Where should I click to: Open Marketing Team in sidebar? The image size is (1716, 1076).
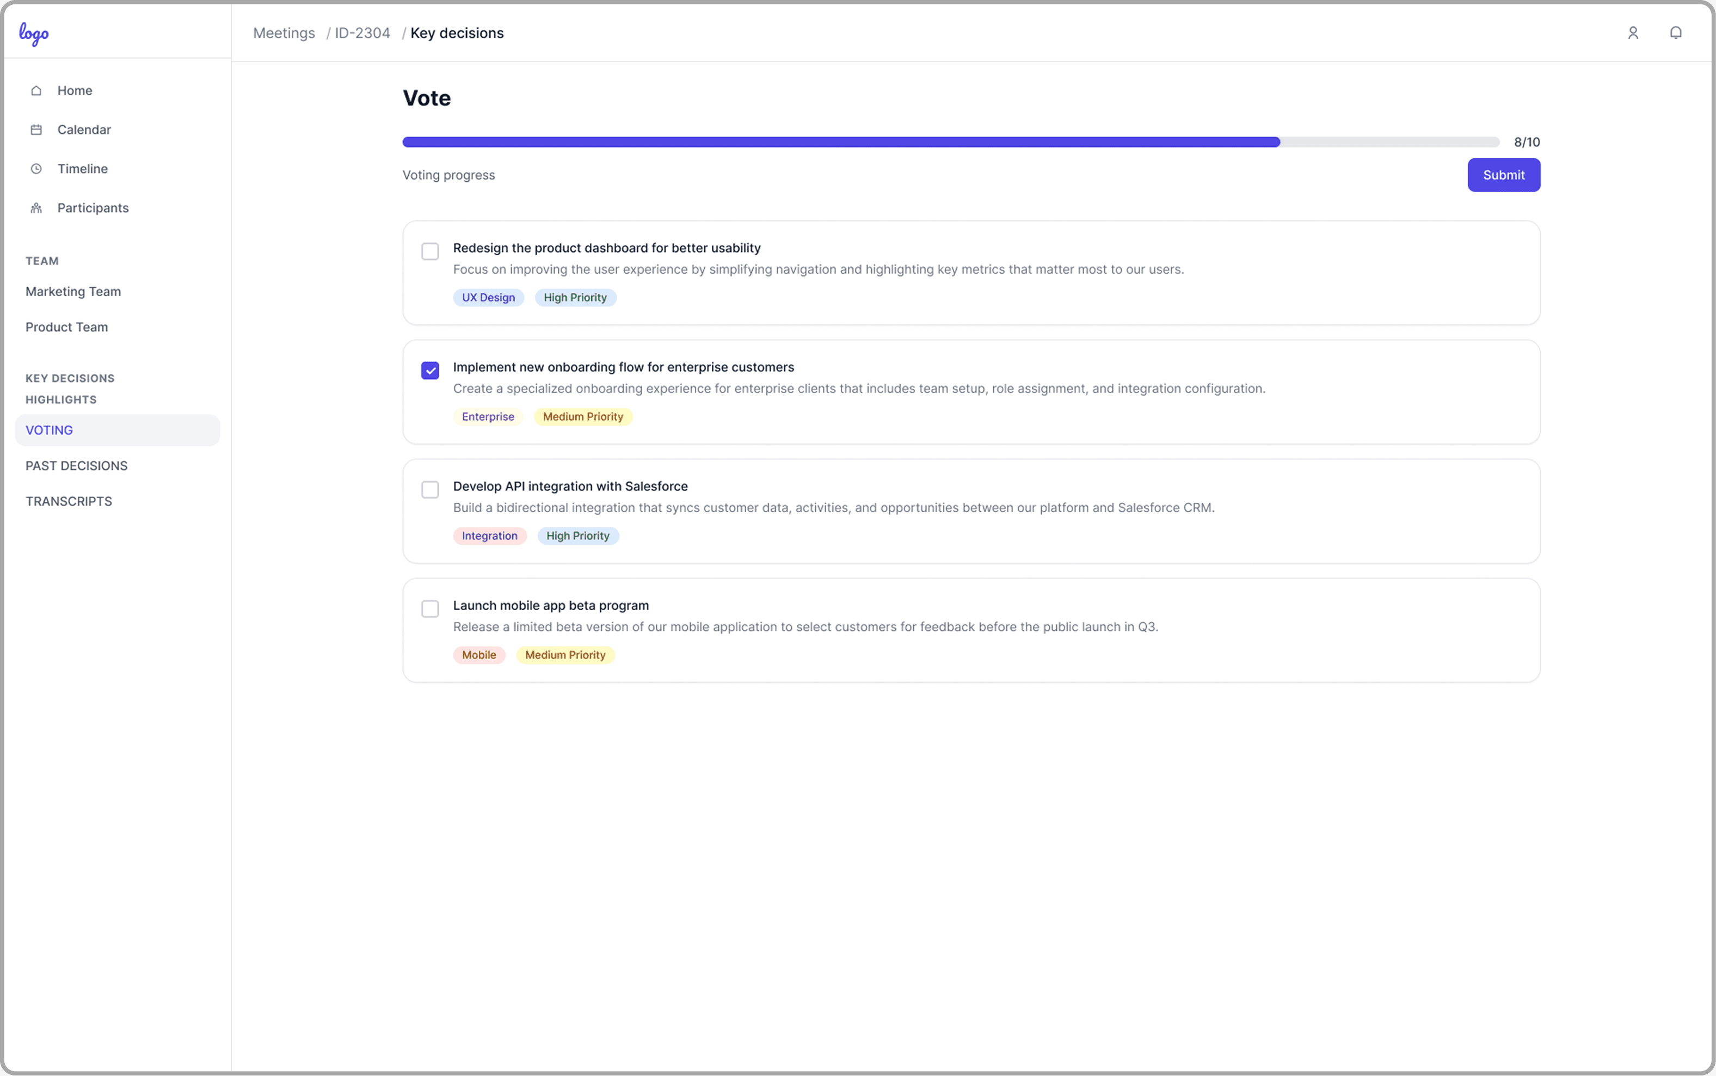tap(73, 291)
